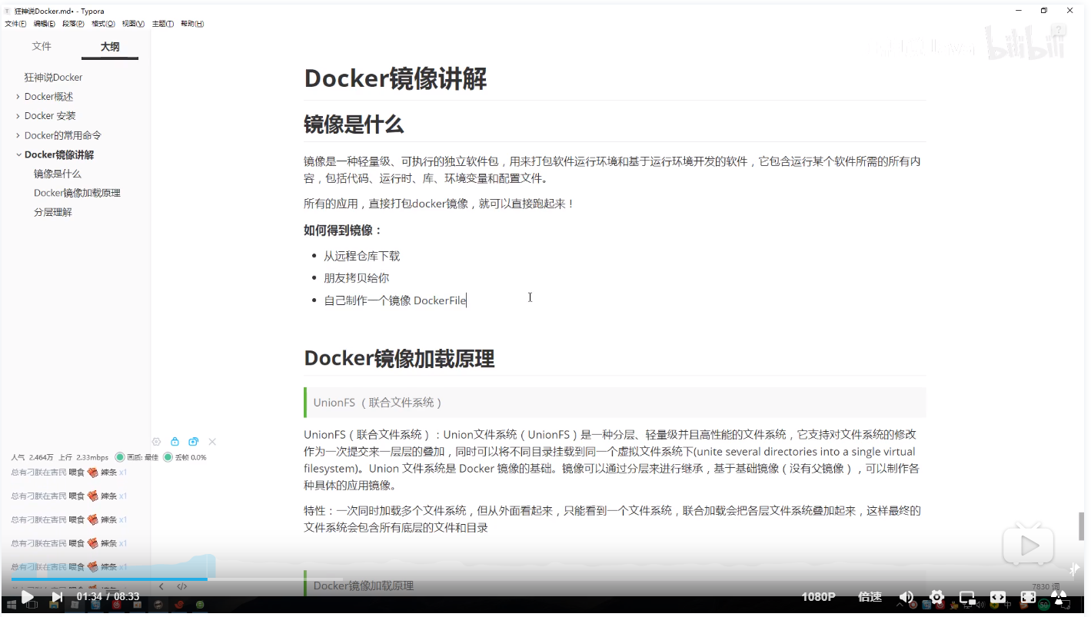1091x617 pixels.
Task: Click the sidebar collapse arrow at bottom
Action: [161, 586]
